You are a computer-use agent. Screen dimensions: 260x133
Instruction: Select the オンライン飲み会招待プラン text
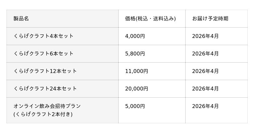point(47,106)
